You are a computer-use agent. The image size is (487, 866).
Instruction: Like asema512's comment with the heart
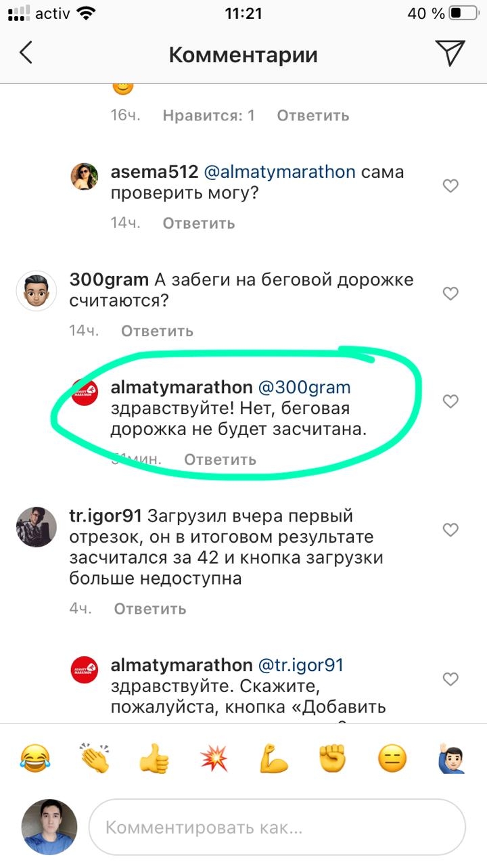point(450,185)
